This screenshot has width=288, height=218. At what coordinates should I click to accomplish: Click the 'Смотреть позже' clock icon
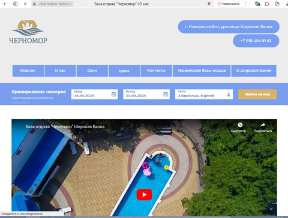(x=240, y=125)
